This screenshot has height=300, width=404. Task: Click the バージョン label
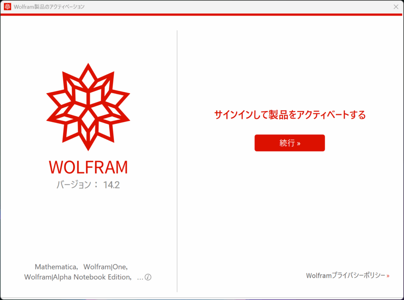tap(74, 185)
